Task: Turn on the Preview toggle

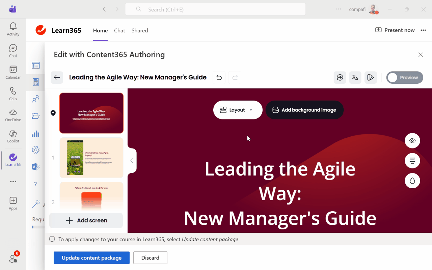Action: tap(405, 77)
